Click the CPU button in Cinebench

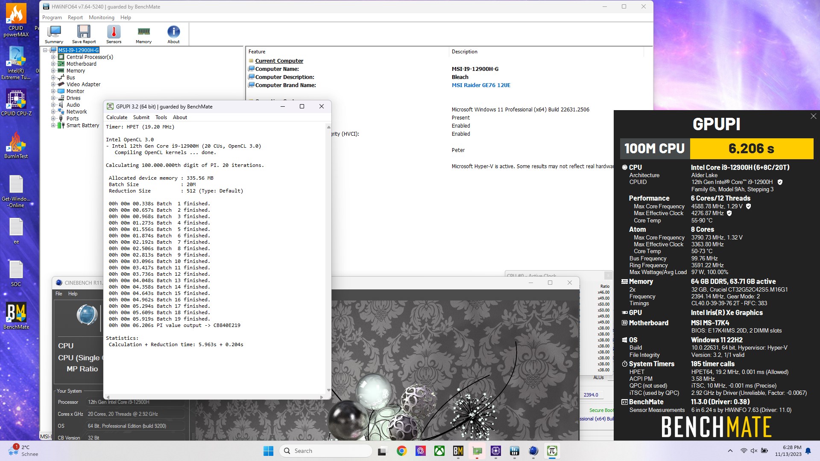click(66, 346)
